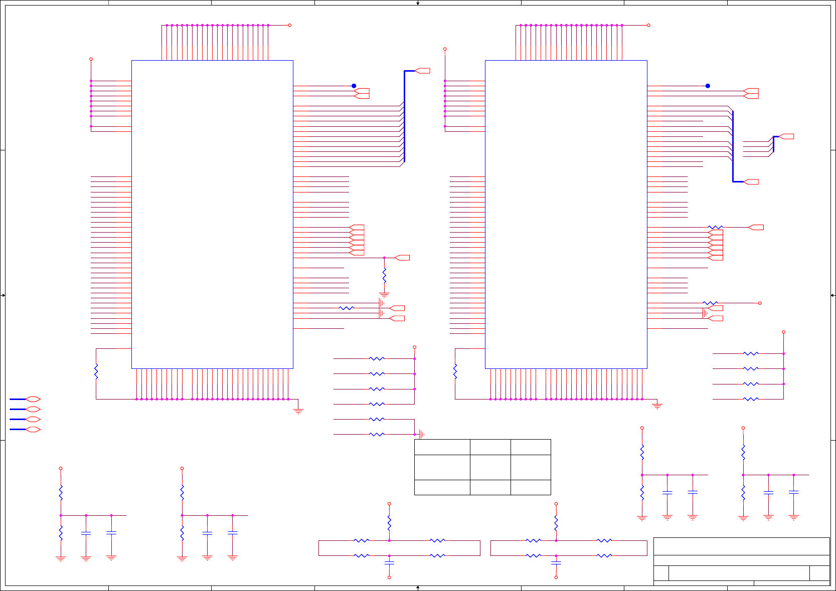Click ground symbol ending six-resistor group

tap(421, 434)
